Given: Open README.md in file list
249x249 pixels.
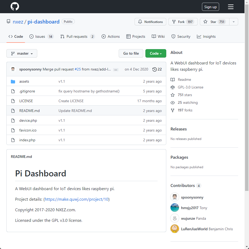Looking at the screenshot, I should (x=29, y=111).
